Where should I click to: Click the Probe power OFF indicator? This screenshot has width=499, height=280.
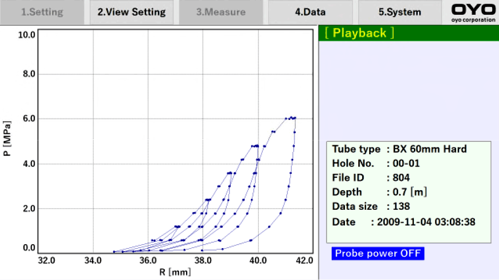(x=377, y=253)
